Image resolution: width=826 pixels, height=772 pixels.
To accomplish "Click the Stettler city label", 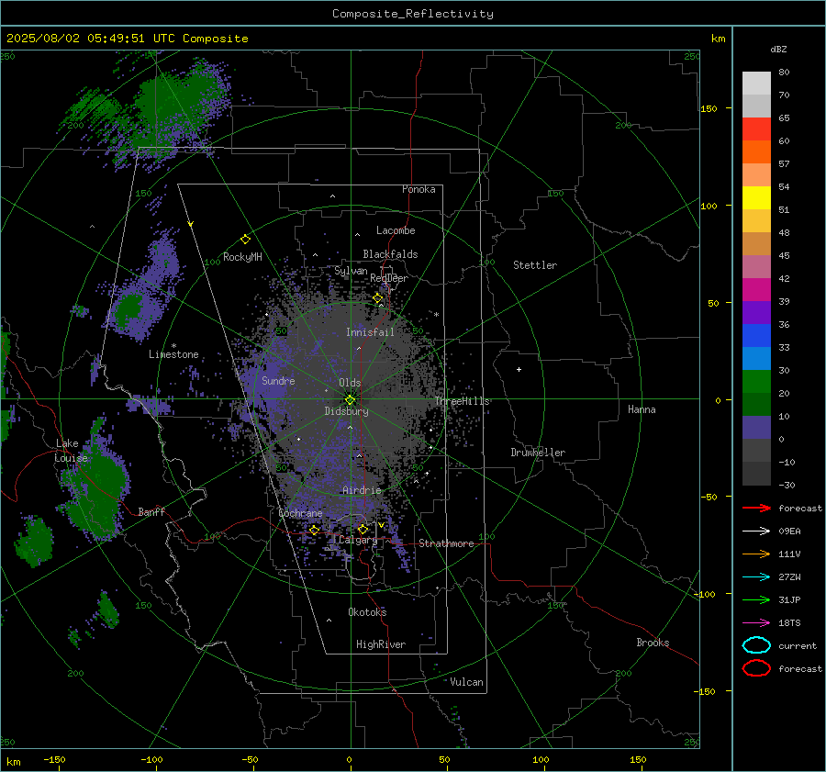I will pyautogui.click(x=535, y=265).
